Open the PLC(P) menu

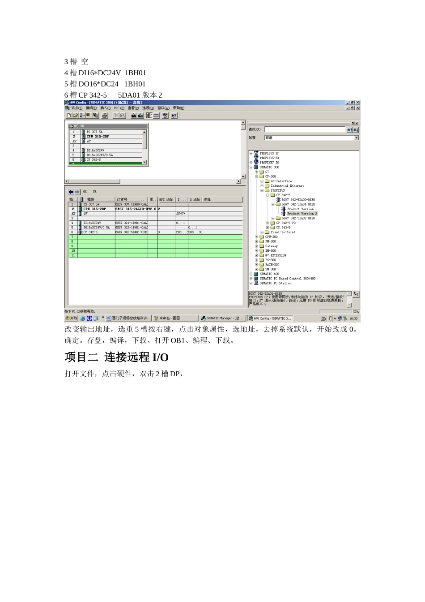(x=119, y=108)
